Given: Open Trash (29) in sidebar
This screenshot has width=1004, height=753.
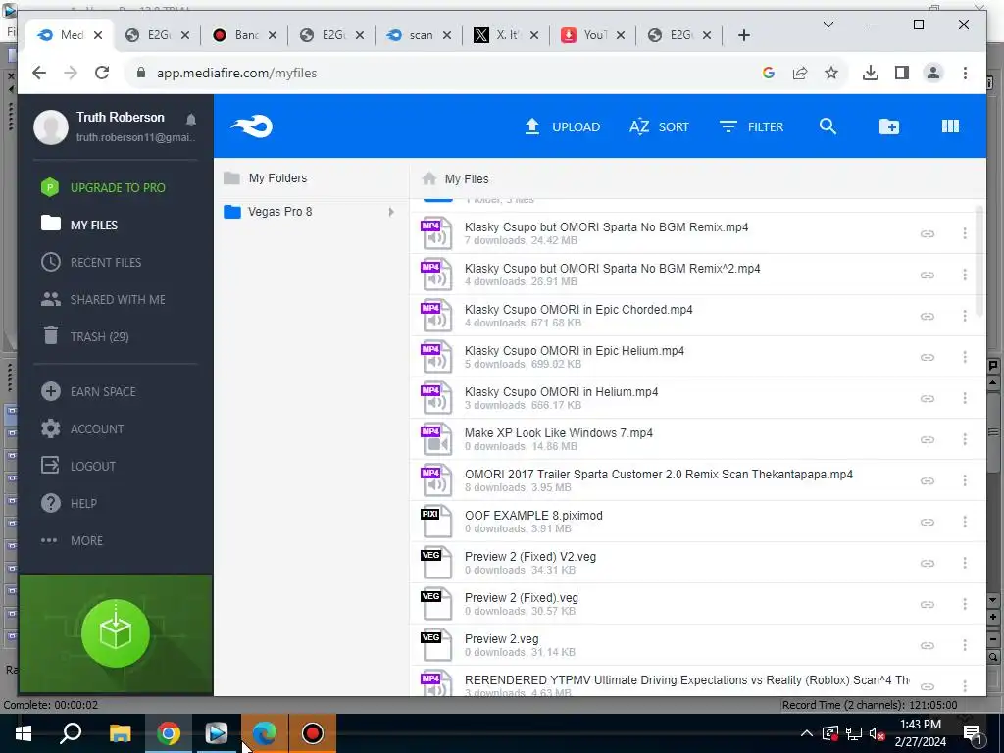Looking at the screenshot, I should (x=85, y=336).
